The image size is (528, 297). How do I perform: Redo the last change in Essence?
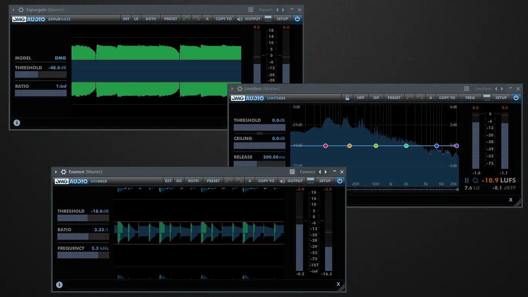coord(239,181)
